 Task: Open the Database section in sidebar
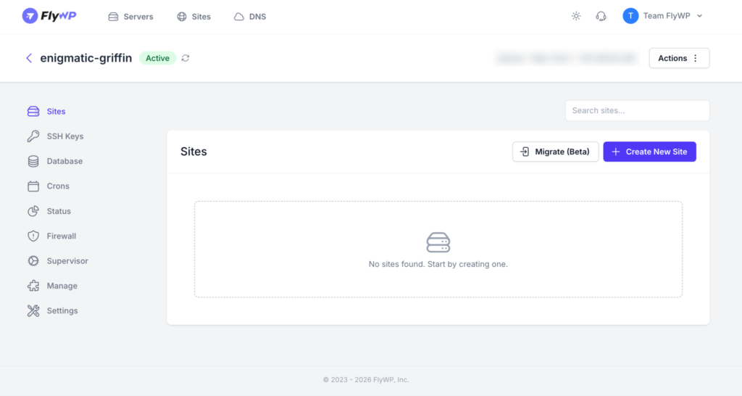(x=64, y=161)
